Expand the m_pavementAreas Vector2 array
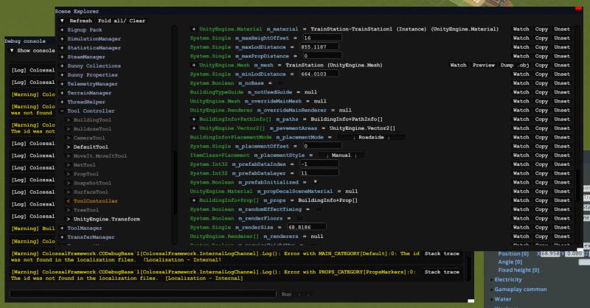The image size is (590, 308). pyautogui.click(x=194, y=128)
